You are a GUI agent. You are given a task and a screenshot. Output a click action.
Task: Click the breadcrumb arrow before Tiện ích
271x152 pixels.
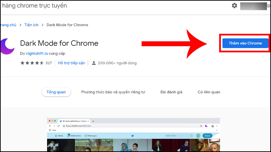(x=20, y=25)
